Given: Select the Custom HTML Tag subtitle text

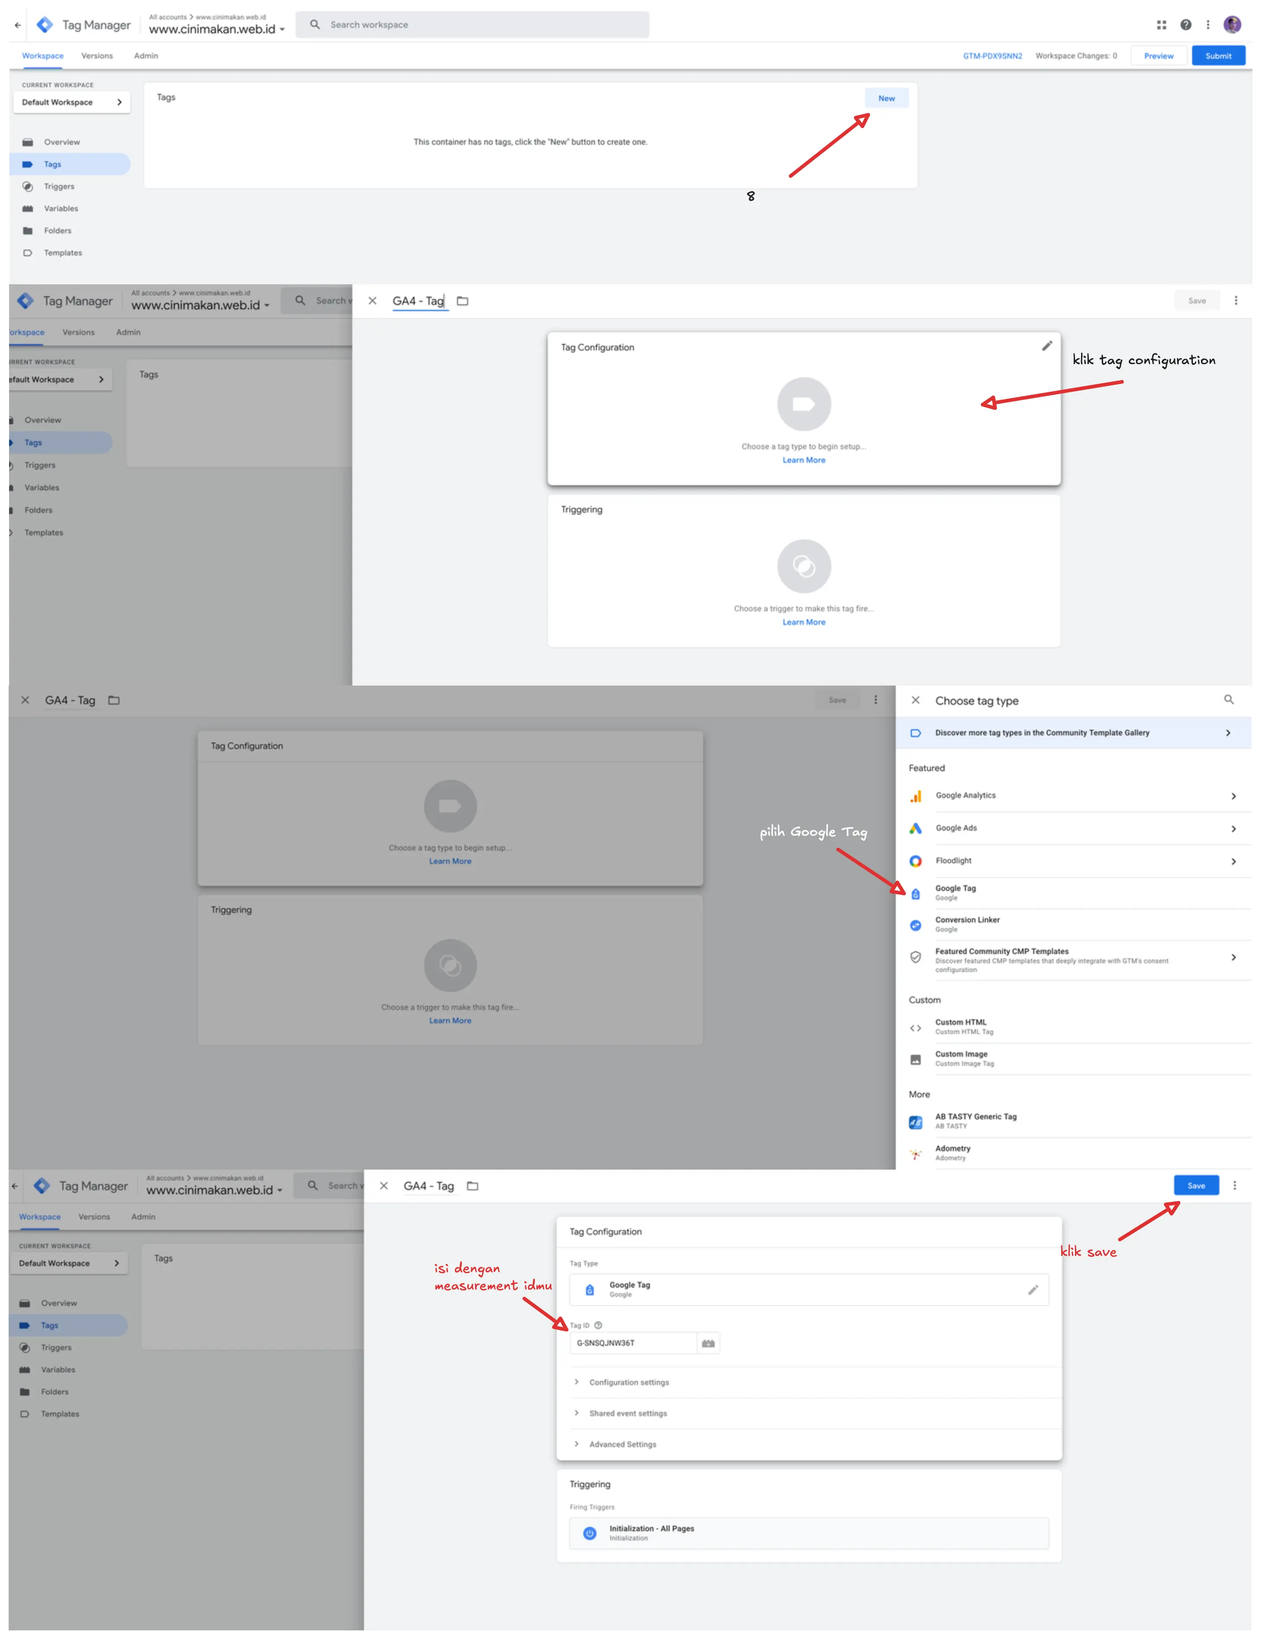Looking at the screenshot, I should coord(964,1032).
